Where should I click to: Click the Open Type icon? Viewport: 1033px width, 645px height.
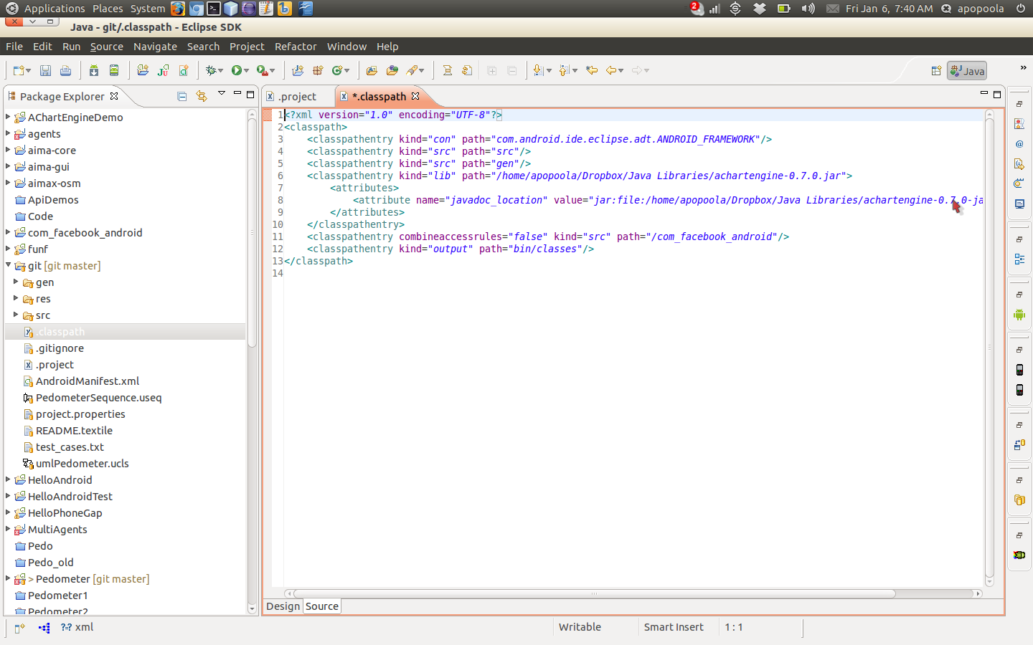click(x=372, y=70)
